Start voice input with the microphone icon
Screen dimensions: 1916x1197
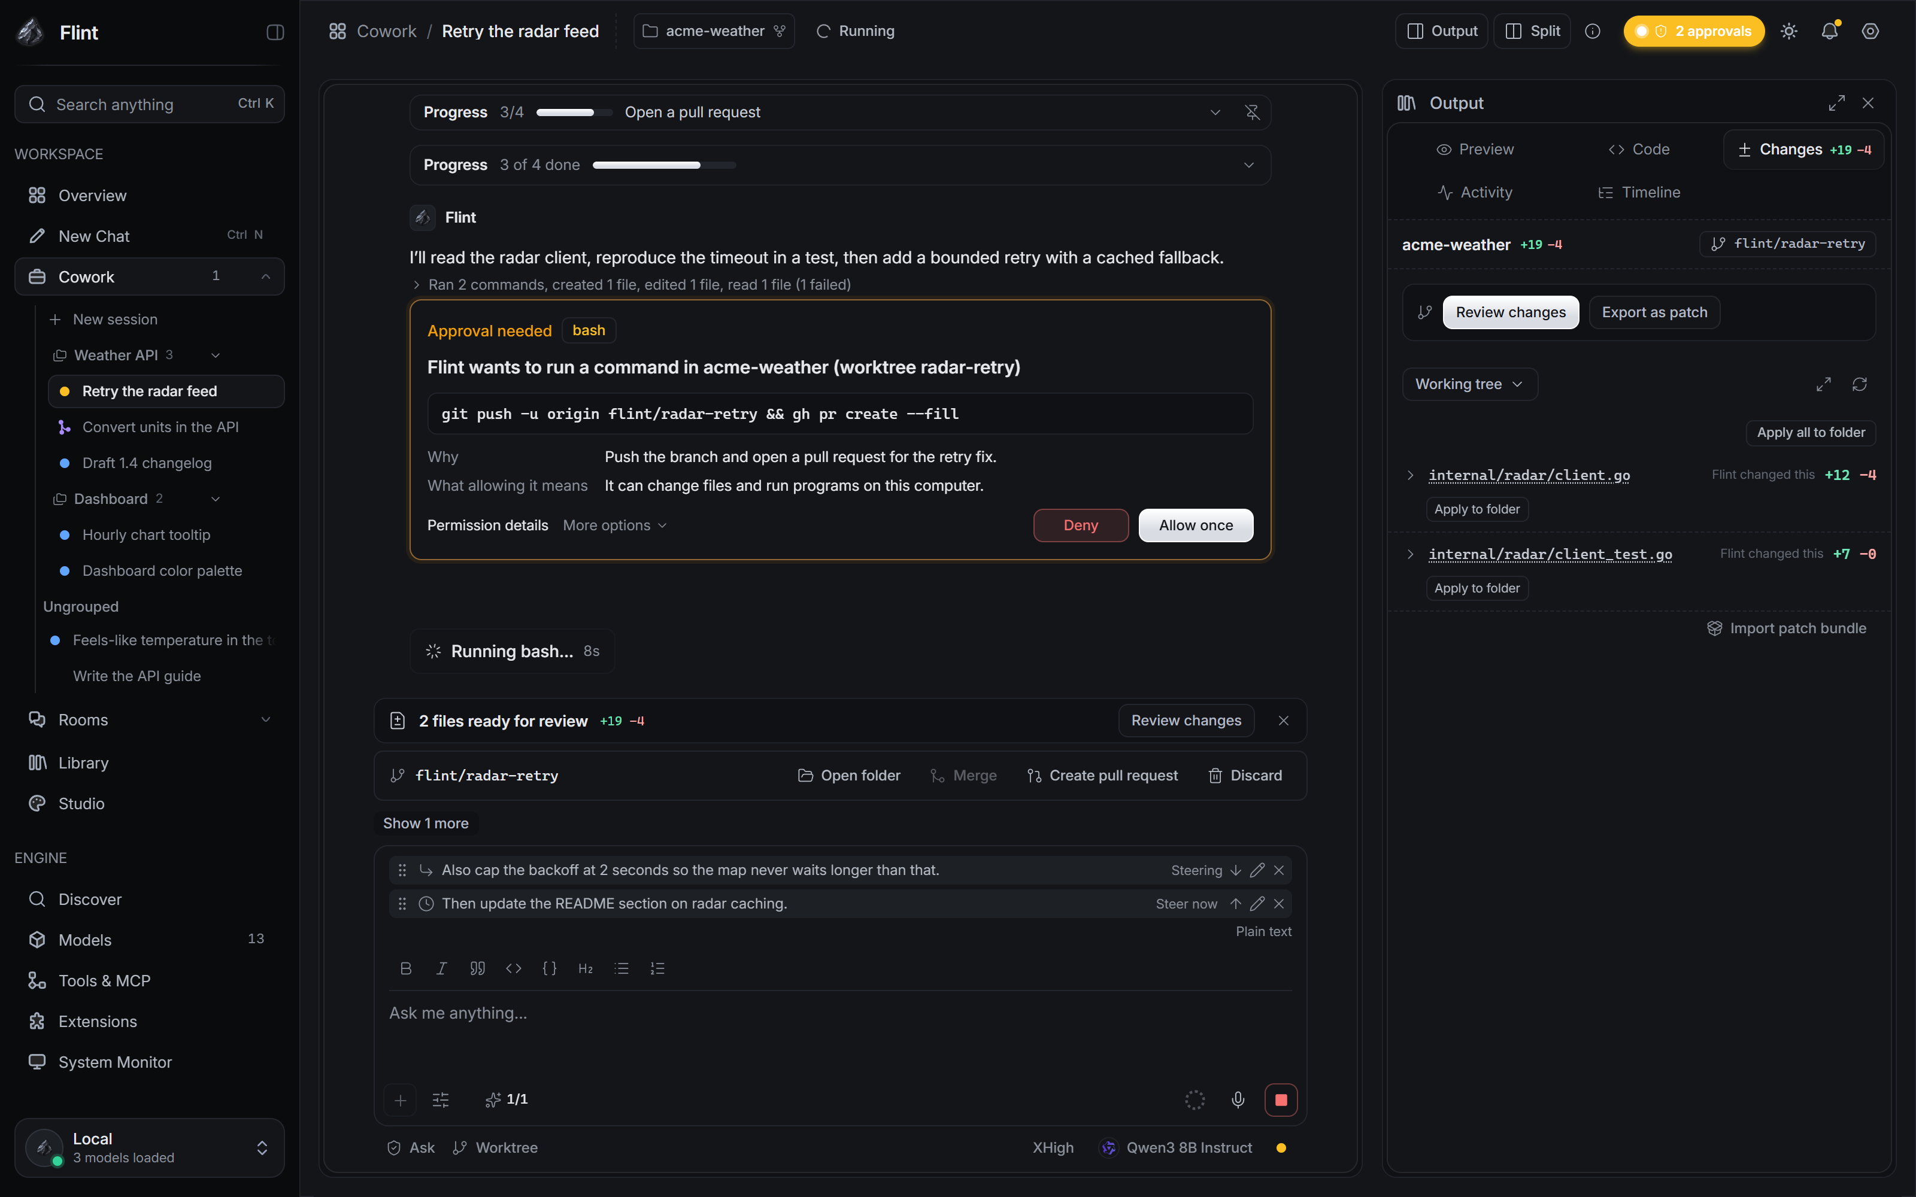click(1238, 1099)
